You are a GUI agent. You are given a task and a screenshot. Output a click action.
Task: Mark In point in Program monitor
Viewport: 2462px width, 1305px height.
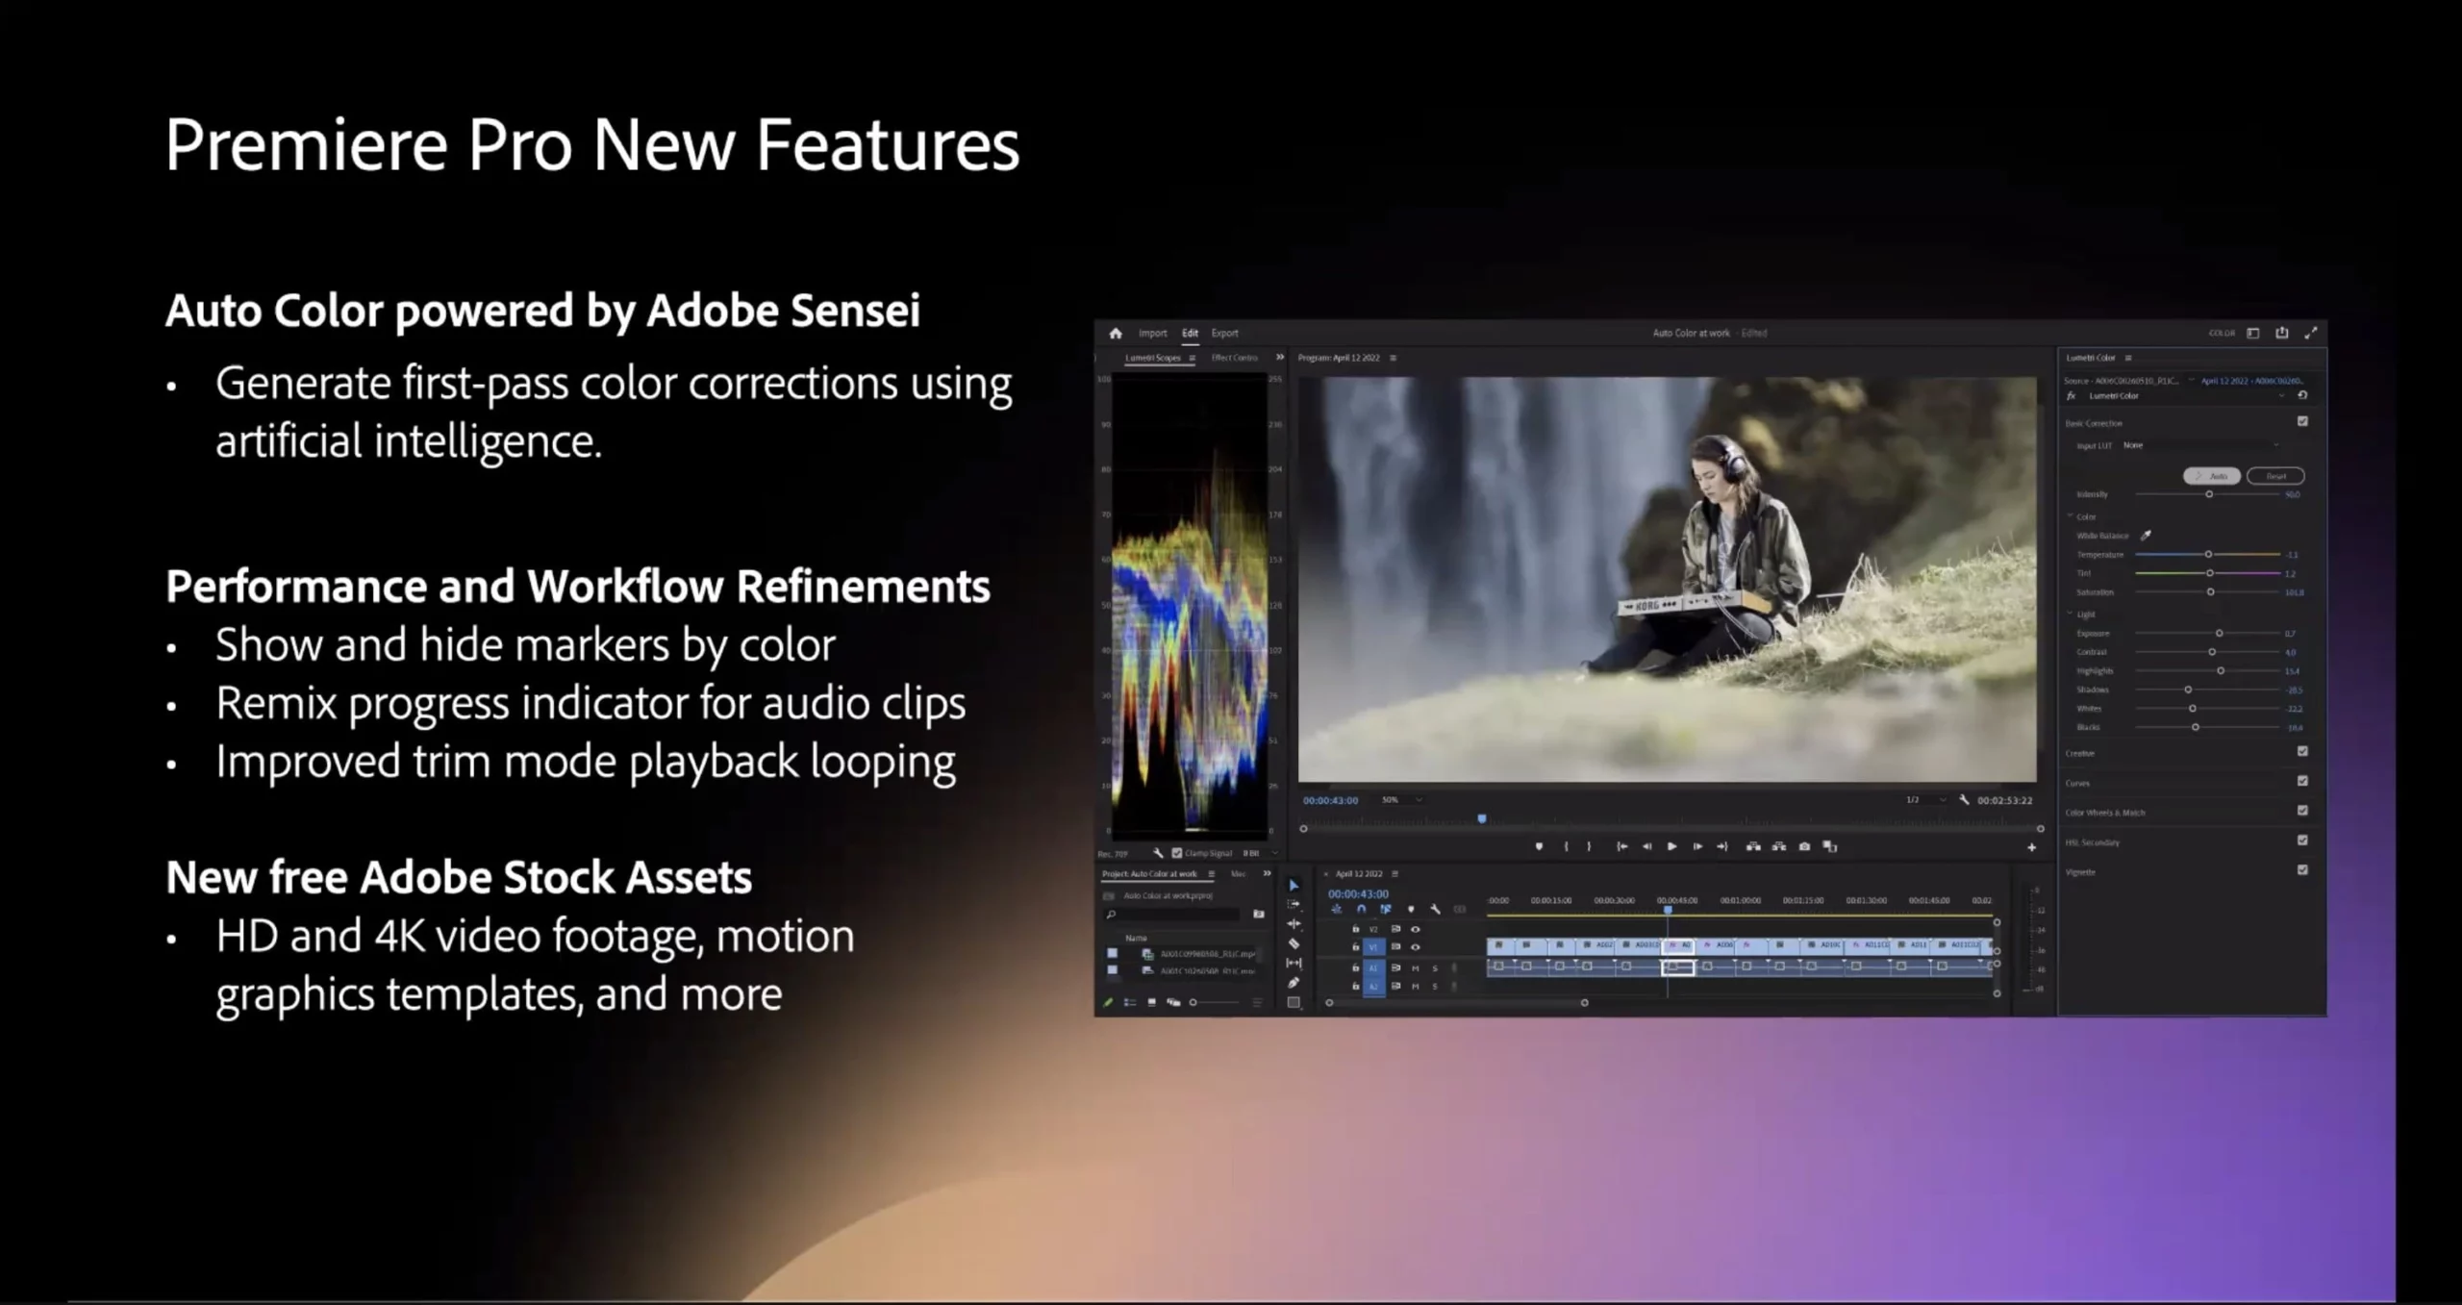coord(1566,846)
